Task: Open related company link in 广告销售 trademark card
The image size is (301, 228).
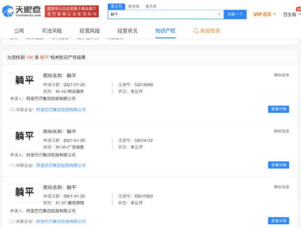Action: coord(61,165)
